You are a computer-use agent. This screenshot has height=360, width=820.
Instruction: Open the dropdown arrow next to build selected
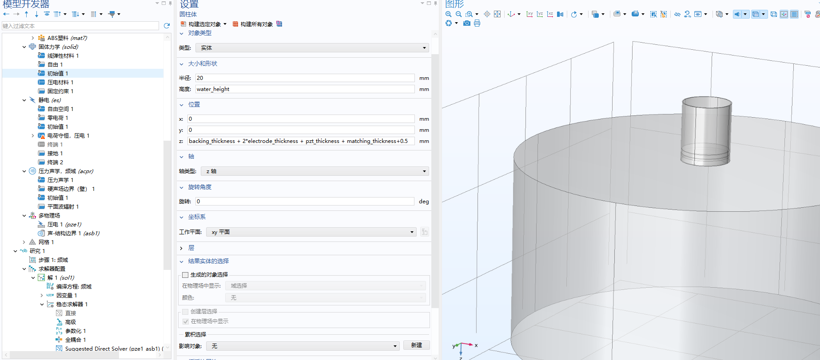[225, 24]
